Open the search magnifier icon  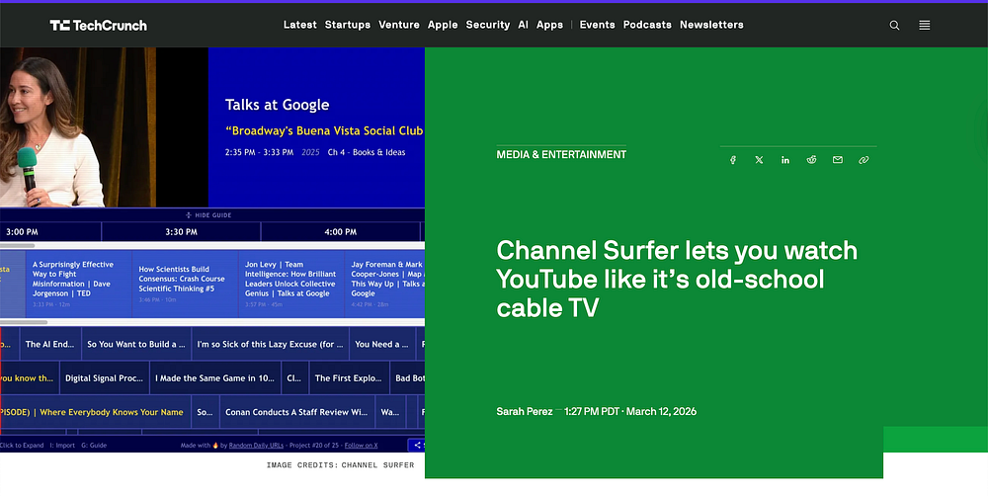pos(894,26)
